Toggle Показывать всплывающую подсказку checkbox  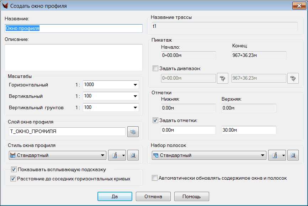[14, 169]
